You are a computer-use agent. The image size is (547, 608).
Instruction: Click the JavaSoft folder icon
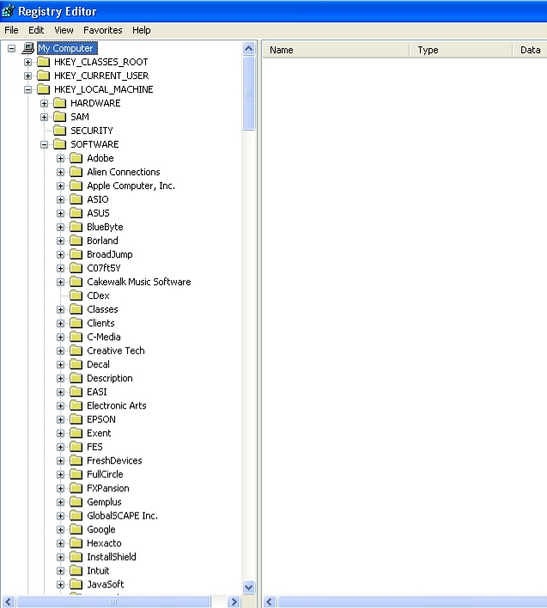(76, 584)
